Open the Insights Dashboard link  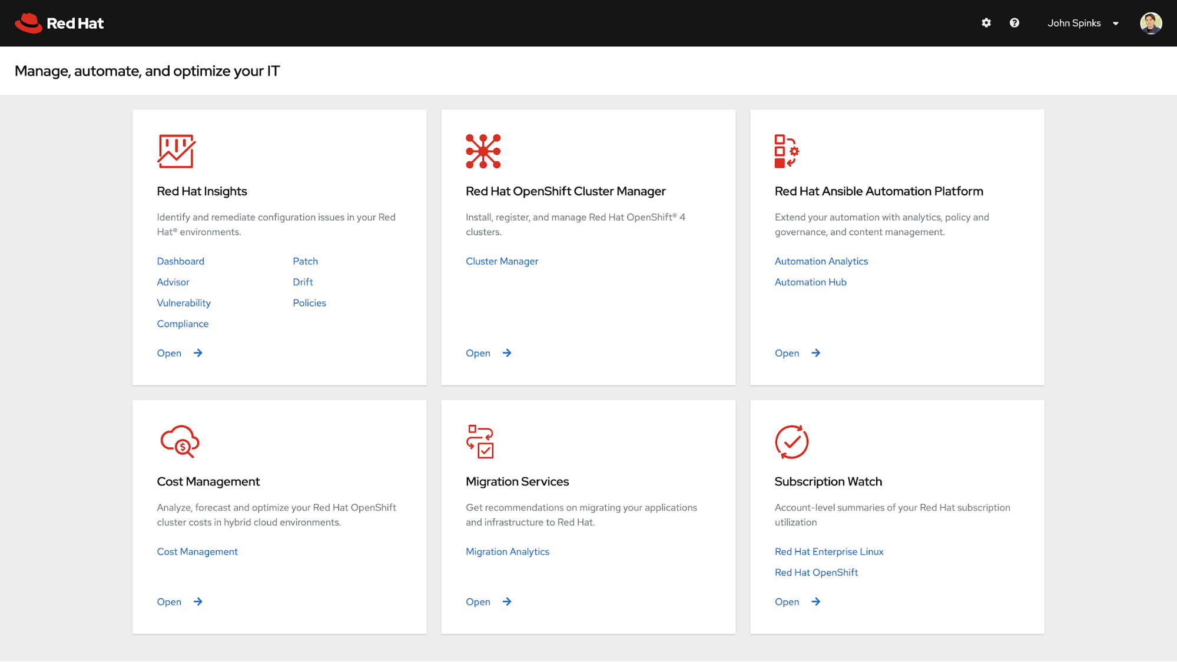[x=180, y=261]
